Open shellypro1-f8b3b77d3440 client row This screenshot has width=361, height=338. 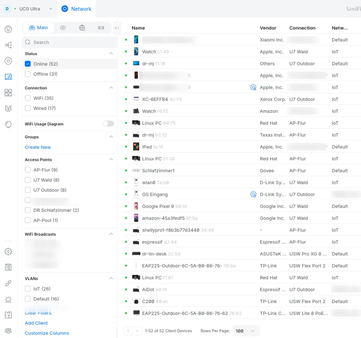(x=242, y=230)
